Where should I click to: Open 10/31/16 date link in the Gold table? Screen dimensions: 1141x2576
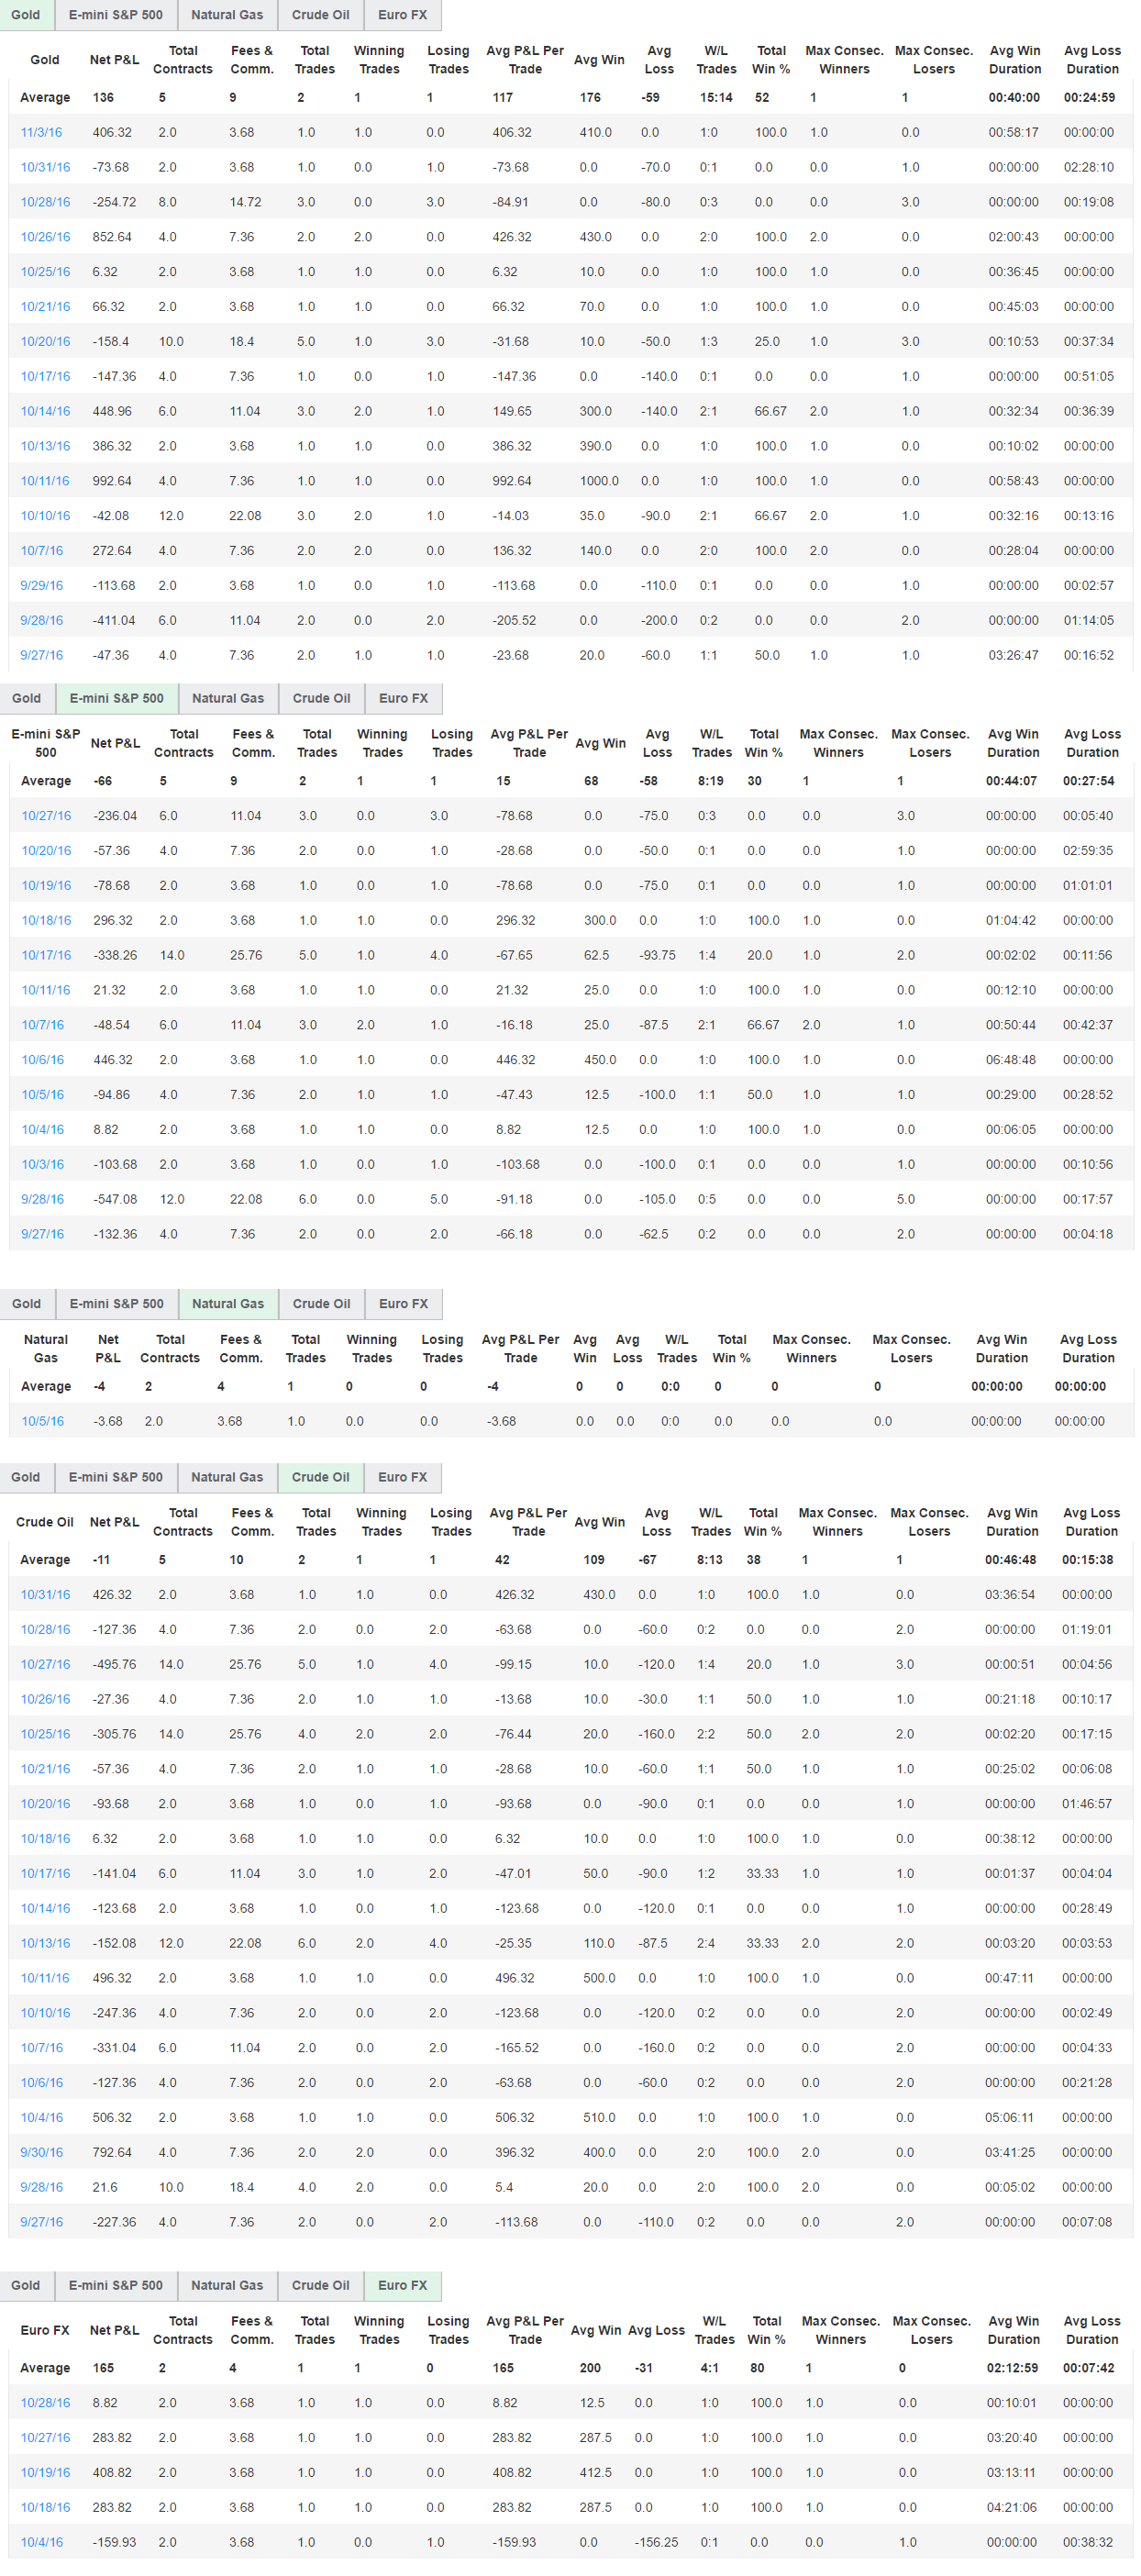coord(45,167)
